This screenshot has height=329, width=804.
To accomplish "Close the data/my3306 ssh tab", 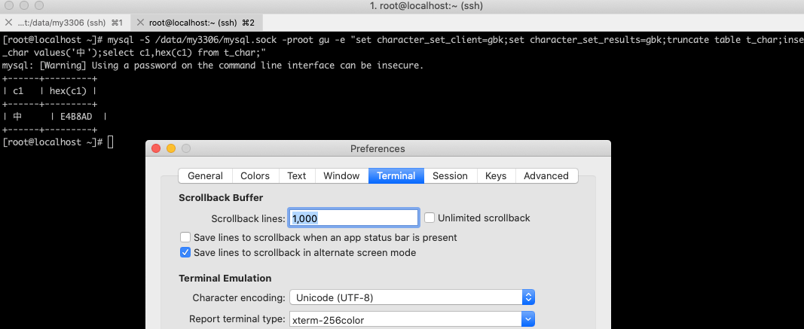I will [7, 23].
